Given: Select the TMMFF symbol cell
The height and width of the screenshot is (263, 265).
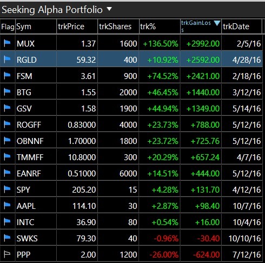Looking at the screenshot, I should [x=36, y=157].
